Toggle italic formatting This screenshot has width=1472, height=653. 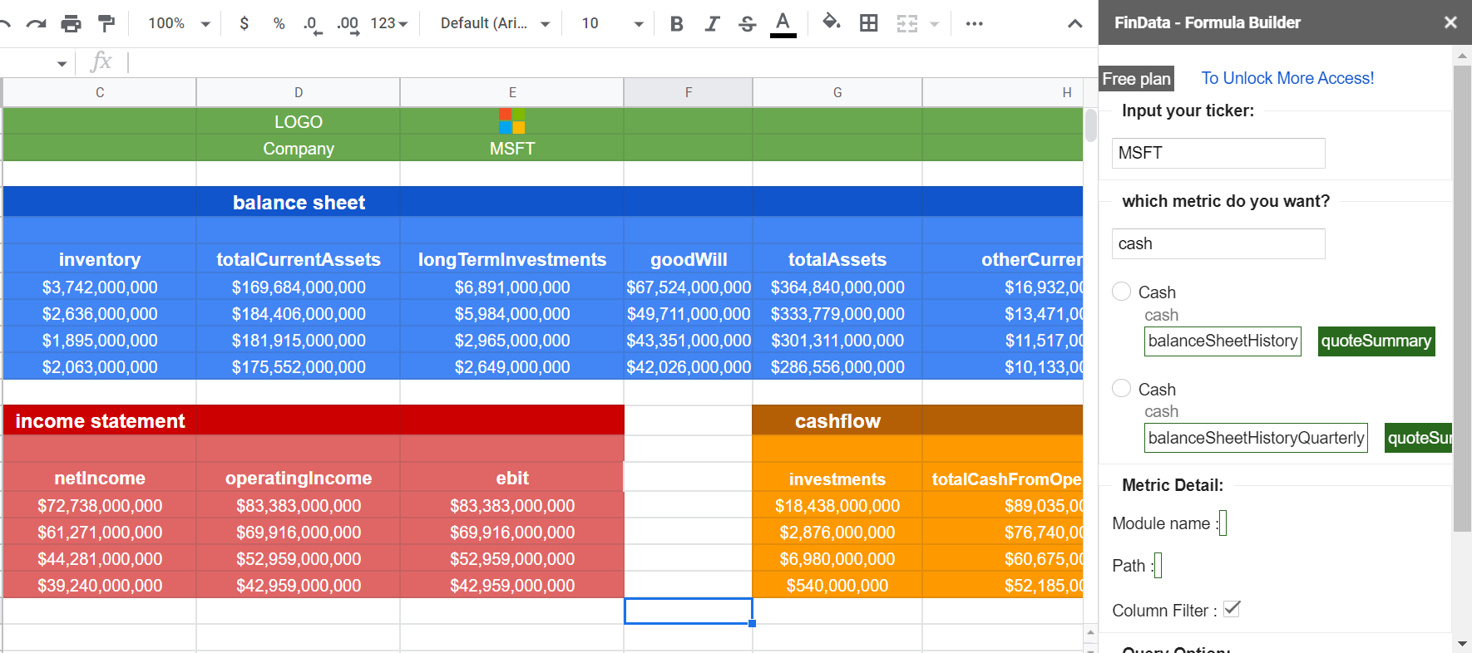tap(712, 23)
